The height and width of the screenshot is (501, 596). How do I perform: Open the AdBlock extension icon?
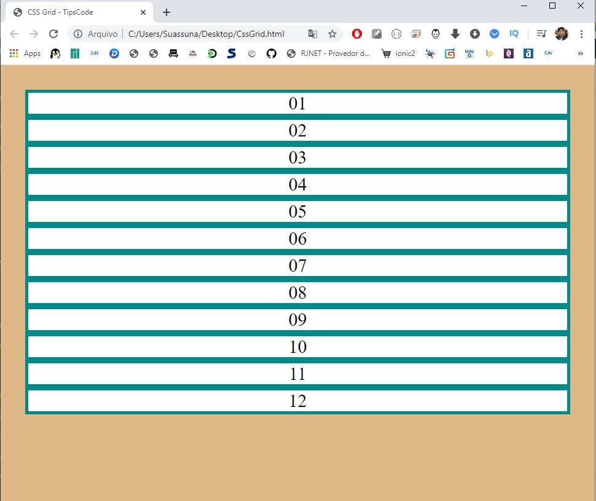(x=356, y=34)
